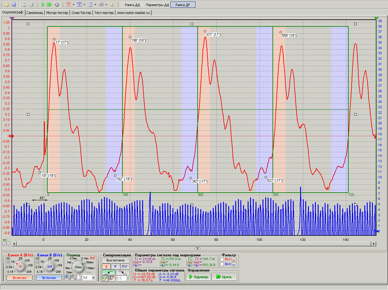
Task: Click the Период time base knob
Action: click(x=79, y=267)
